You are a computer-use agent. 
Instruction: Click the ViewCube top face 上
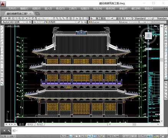(148, 36)
